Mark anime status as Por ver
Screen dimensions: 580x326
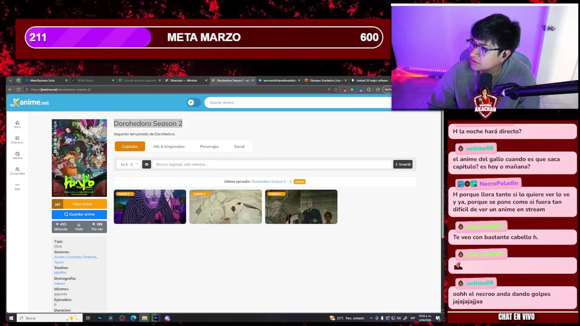click(97, 227)
